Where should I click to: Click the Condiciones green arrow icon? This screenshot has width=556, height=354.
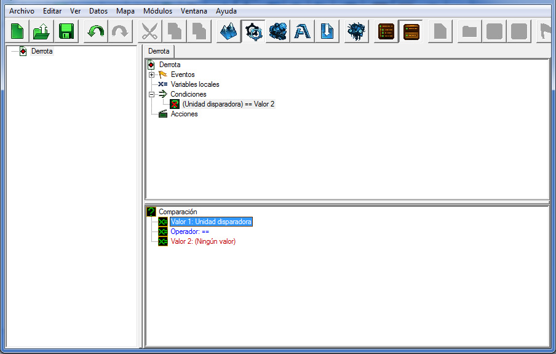coord(163,94)
